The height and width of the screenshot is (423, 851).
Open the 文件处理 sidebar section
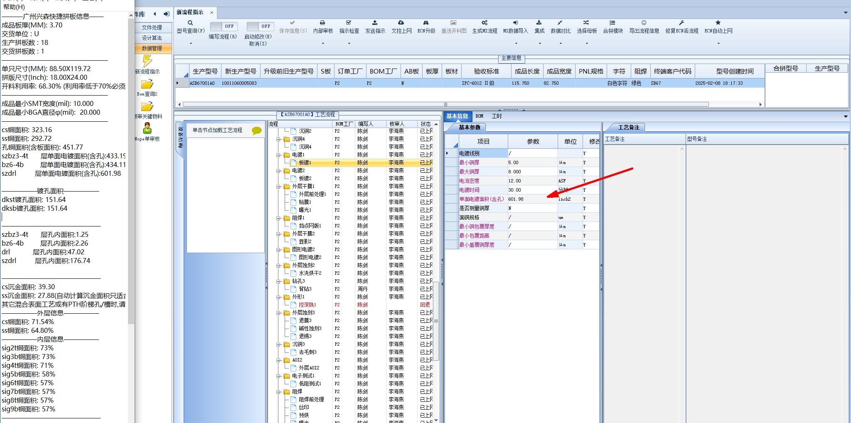point(152,27)
